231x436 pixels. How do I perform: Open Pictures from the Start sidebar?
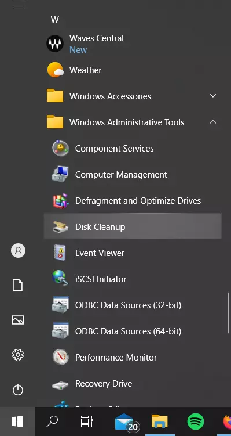pyautogui.click(x=18, y=320)
